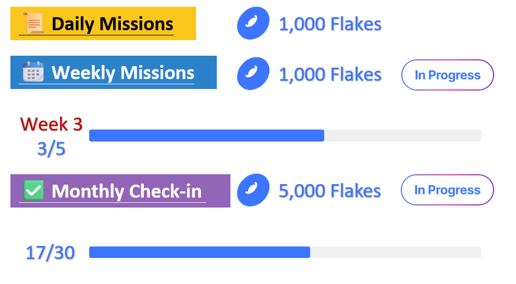Click the calendar icon beside Weekly Missions
The width and height of the screenshot is (516, 284).
pos(33,72)
